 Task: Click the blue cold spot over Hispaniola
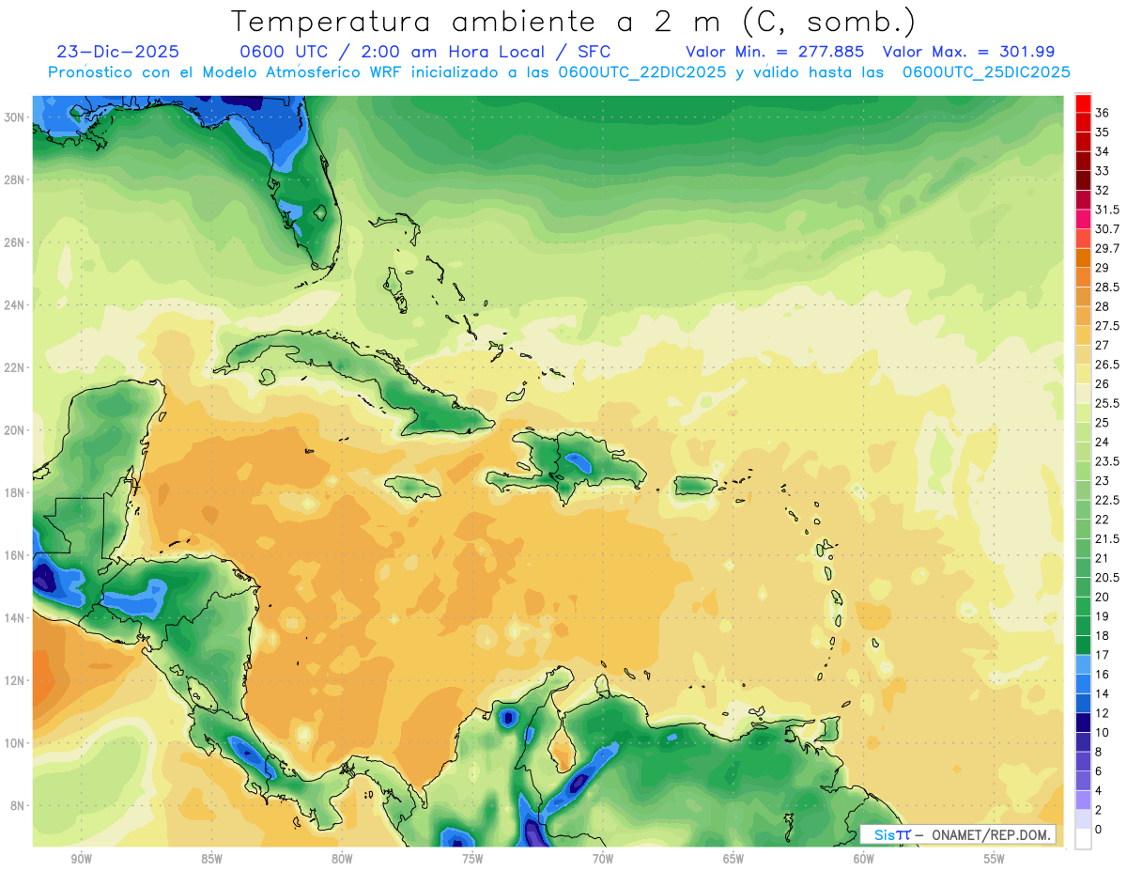click(577, 462)
